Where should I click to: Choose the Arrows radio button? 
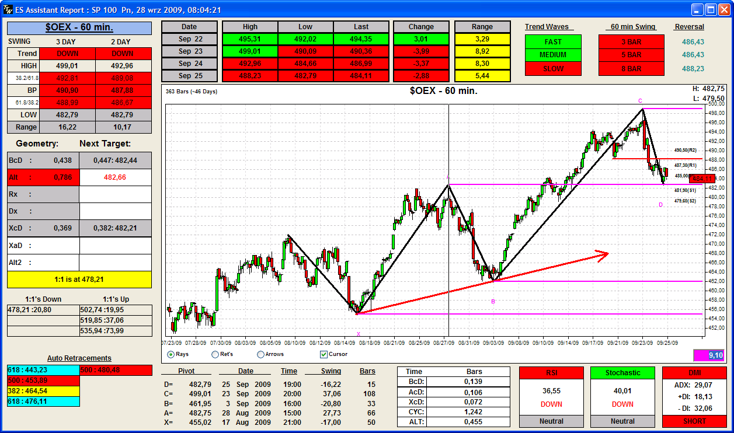coord(260,354)
